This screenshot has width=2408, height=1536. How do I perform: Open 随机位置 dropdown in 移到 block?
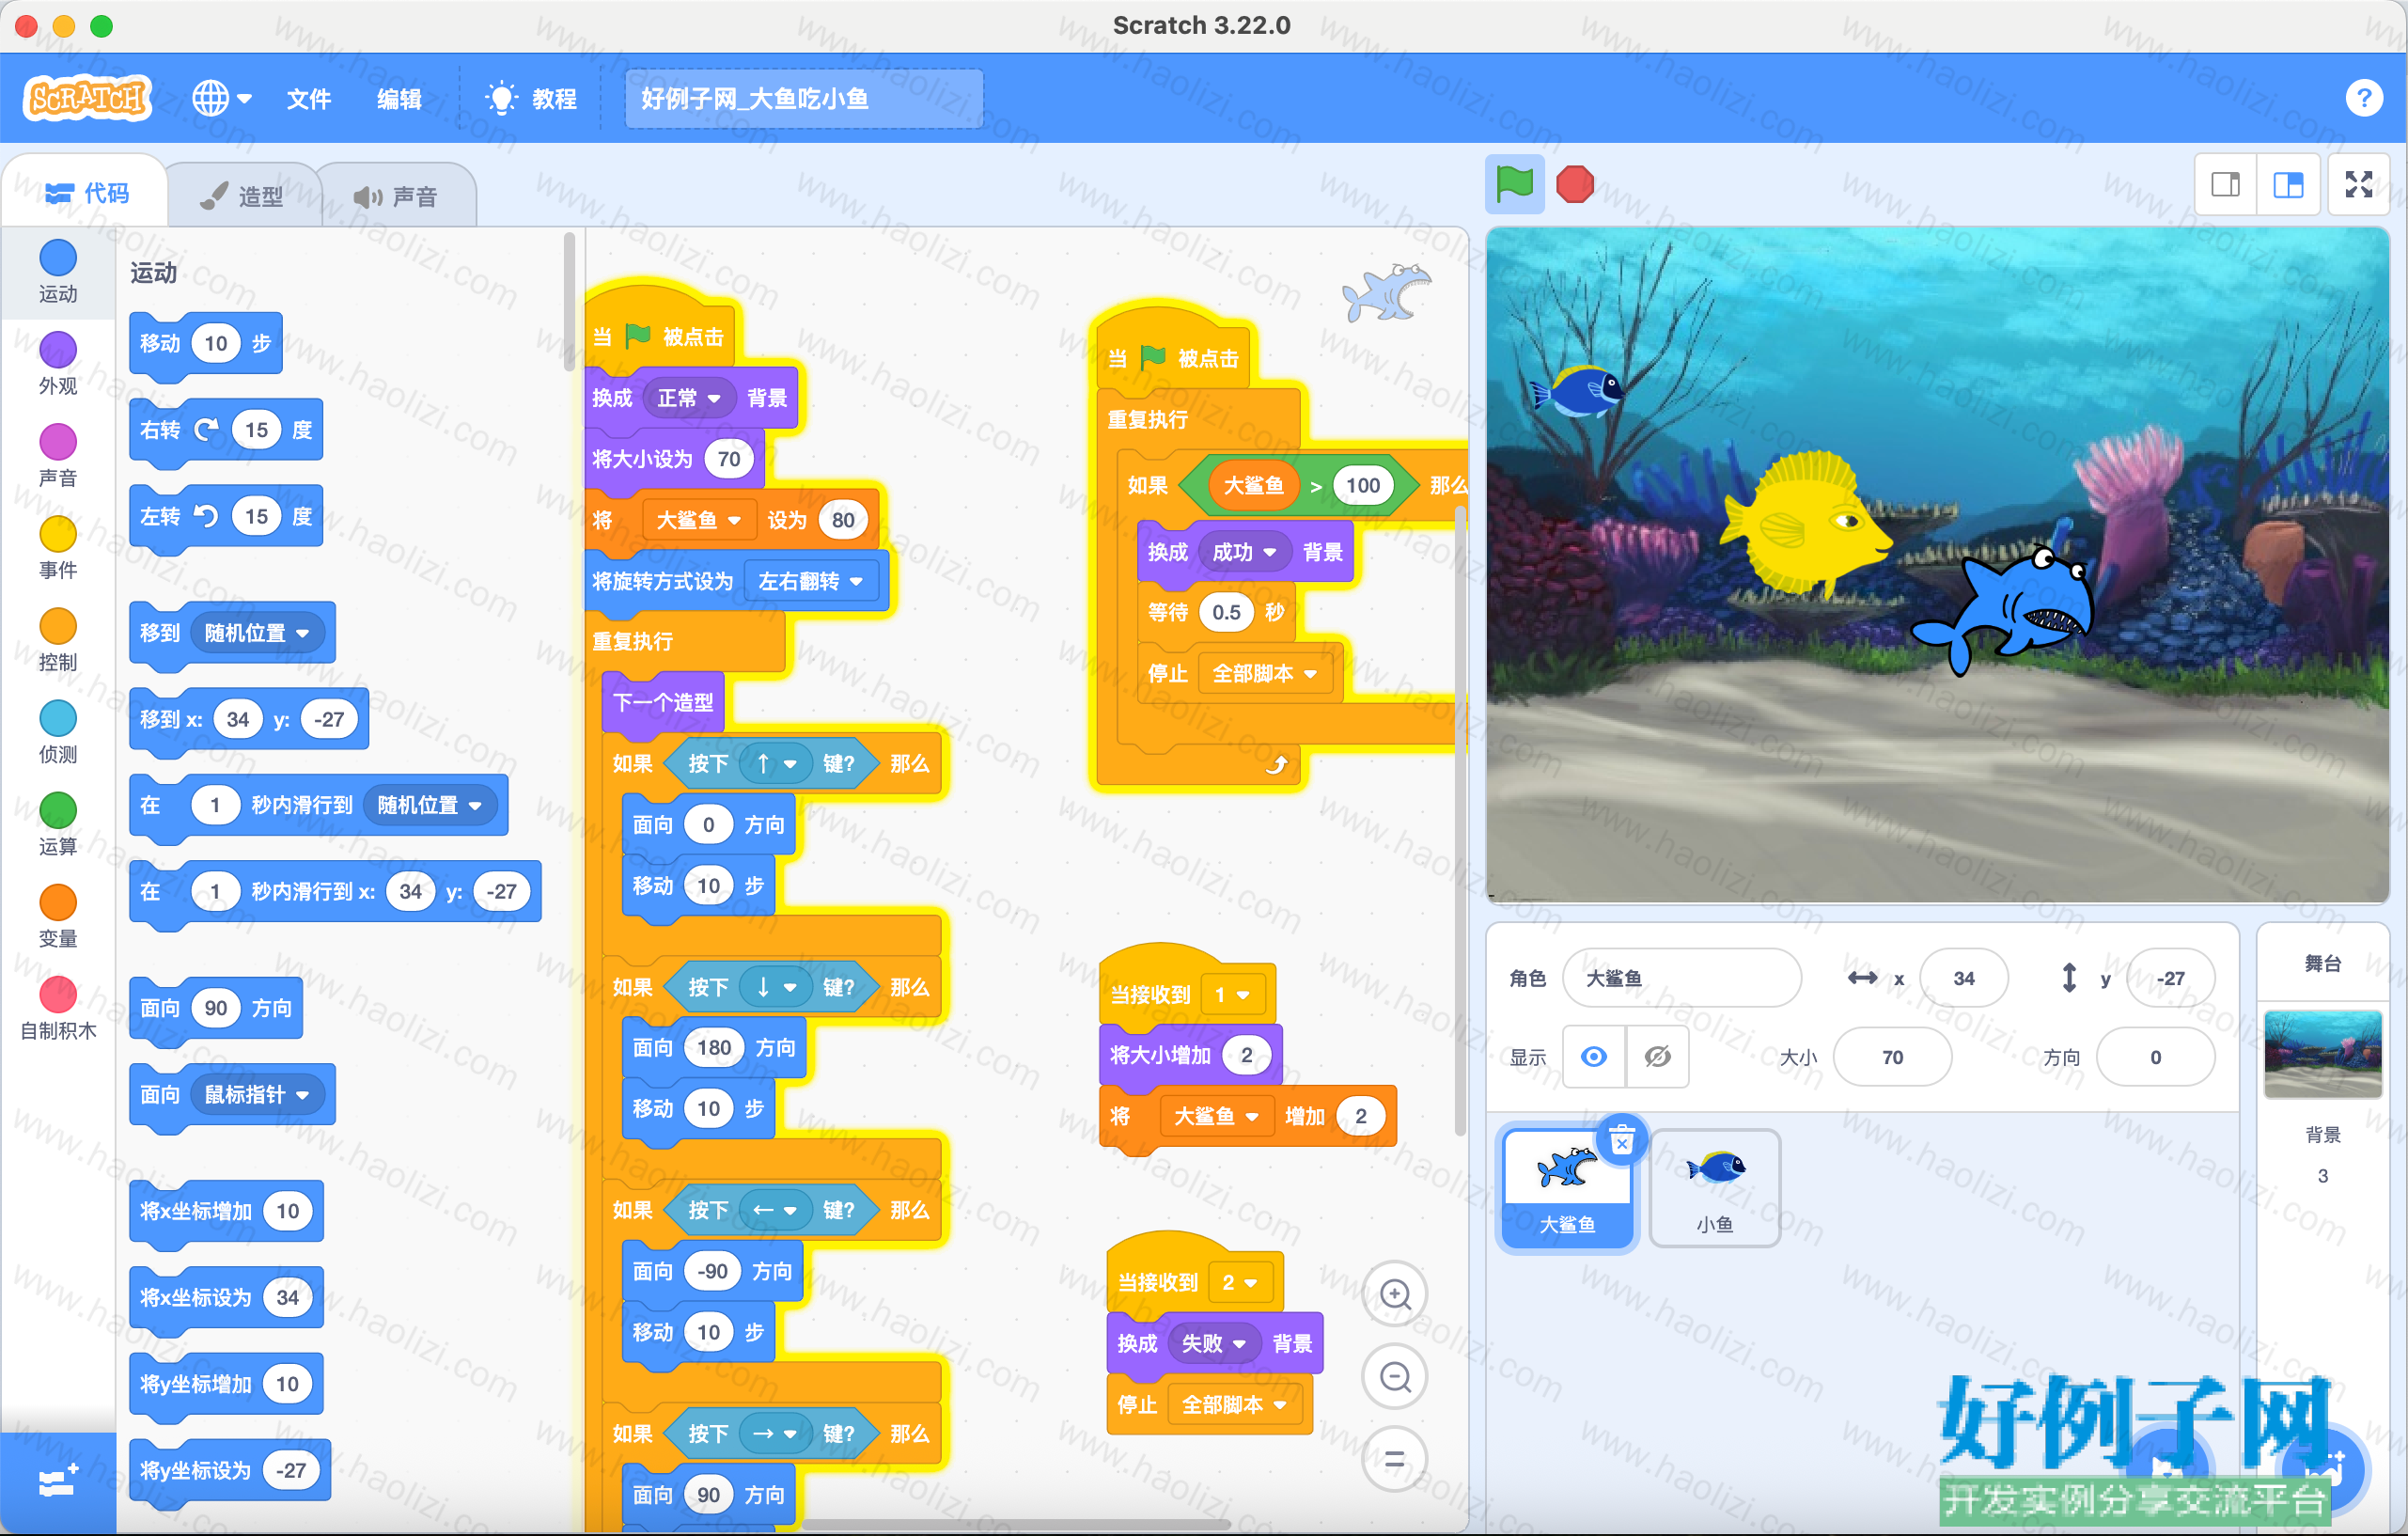coord(257,633)
